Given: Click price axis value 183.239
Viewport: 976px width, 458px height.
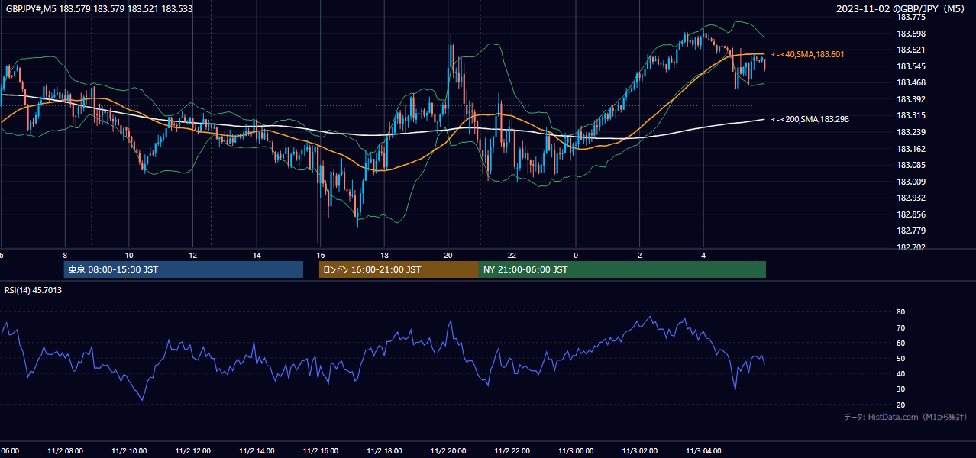Looking at the screenshot, I should (x=911, y=132).
